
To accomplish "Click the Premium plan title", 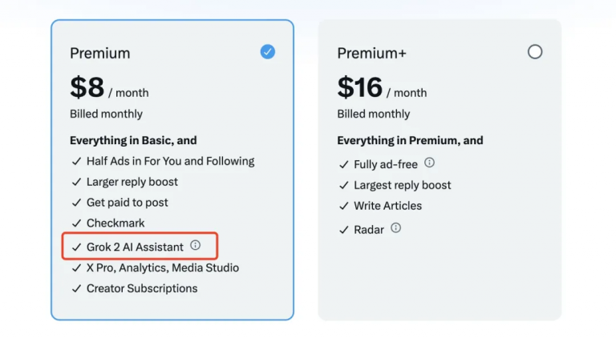I will (99, 54).
